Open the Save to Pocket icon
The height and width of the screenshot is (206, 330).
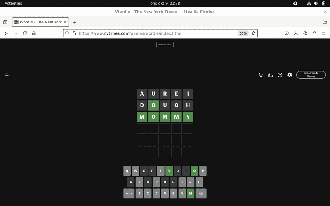click(x=287, y=33)
